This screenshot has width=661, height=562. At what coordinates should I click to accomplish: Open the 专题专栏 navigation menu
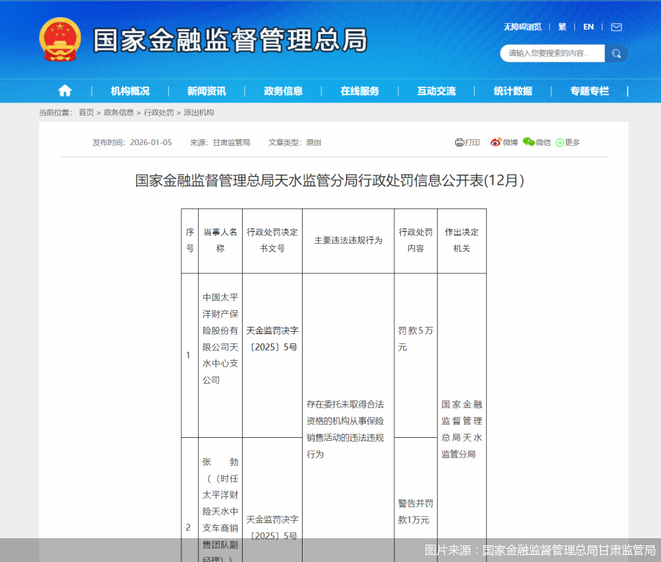pos(589,91)
